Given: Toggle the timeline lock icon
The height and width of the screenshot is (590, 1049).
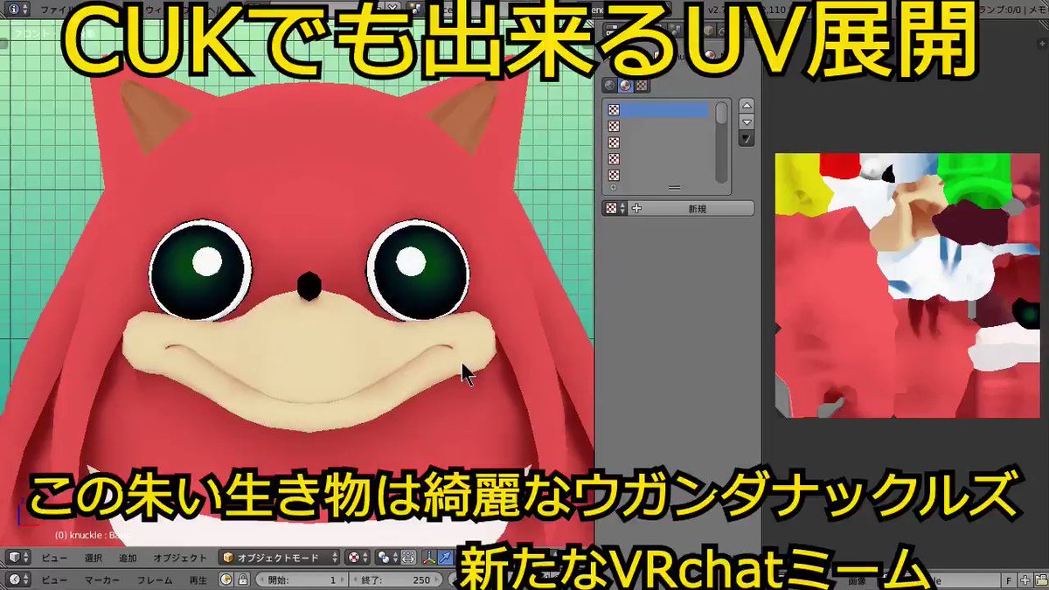Looking at the screenshot, I should tap(243, 580).
